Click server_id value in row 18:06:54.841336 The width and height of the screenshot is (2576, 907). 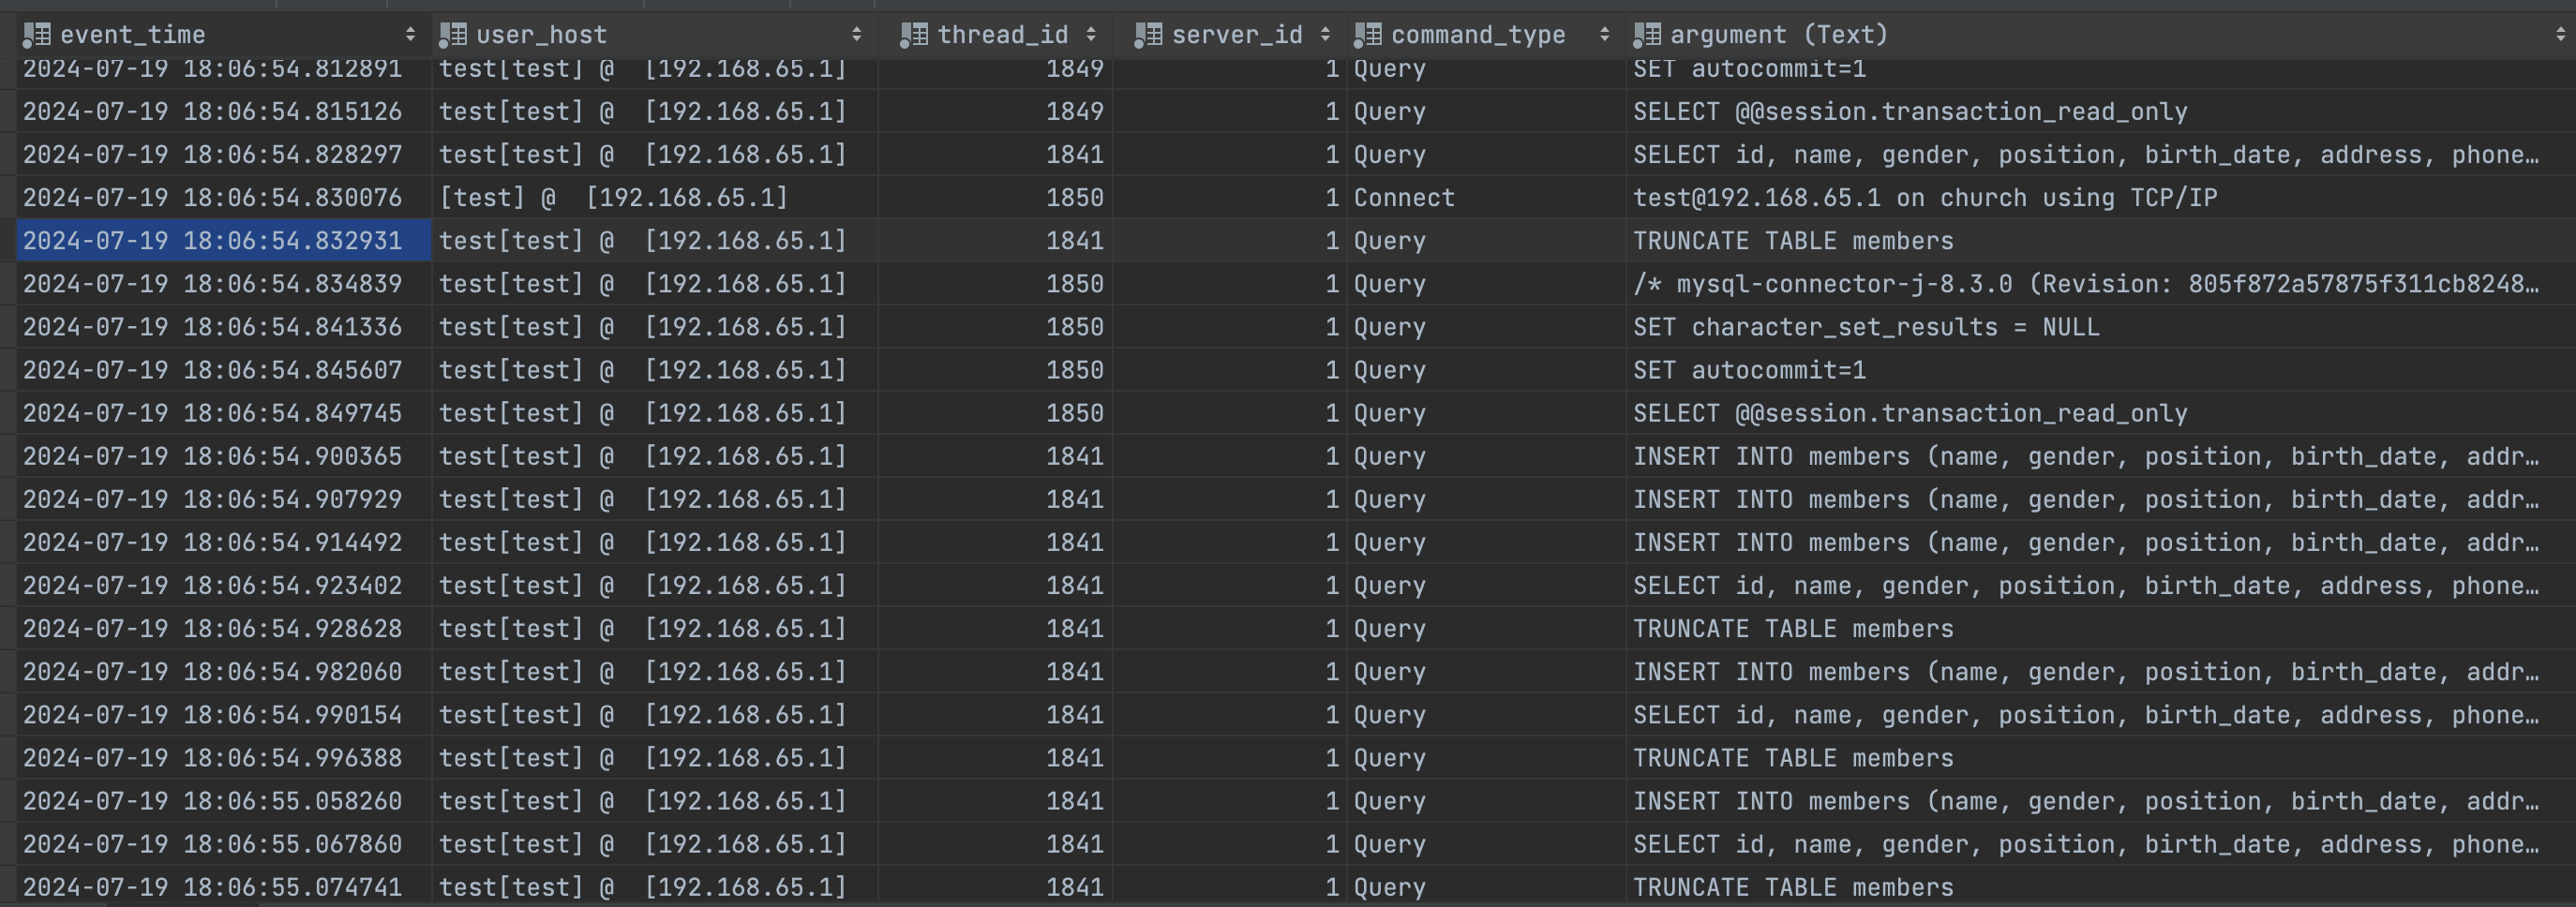click(x=1229, y=327)
